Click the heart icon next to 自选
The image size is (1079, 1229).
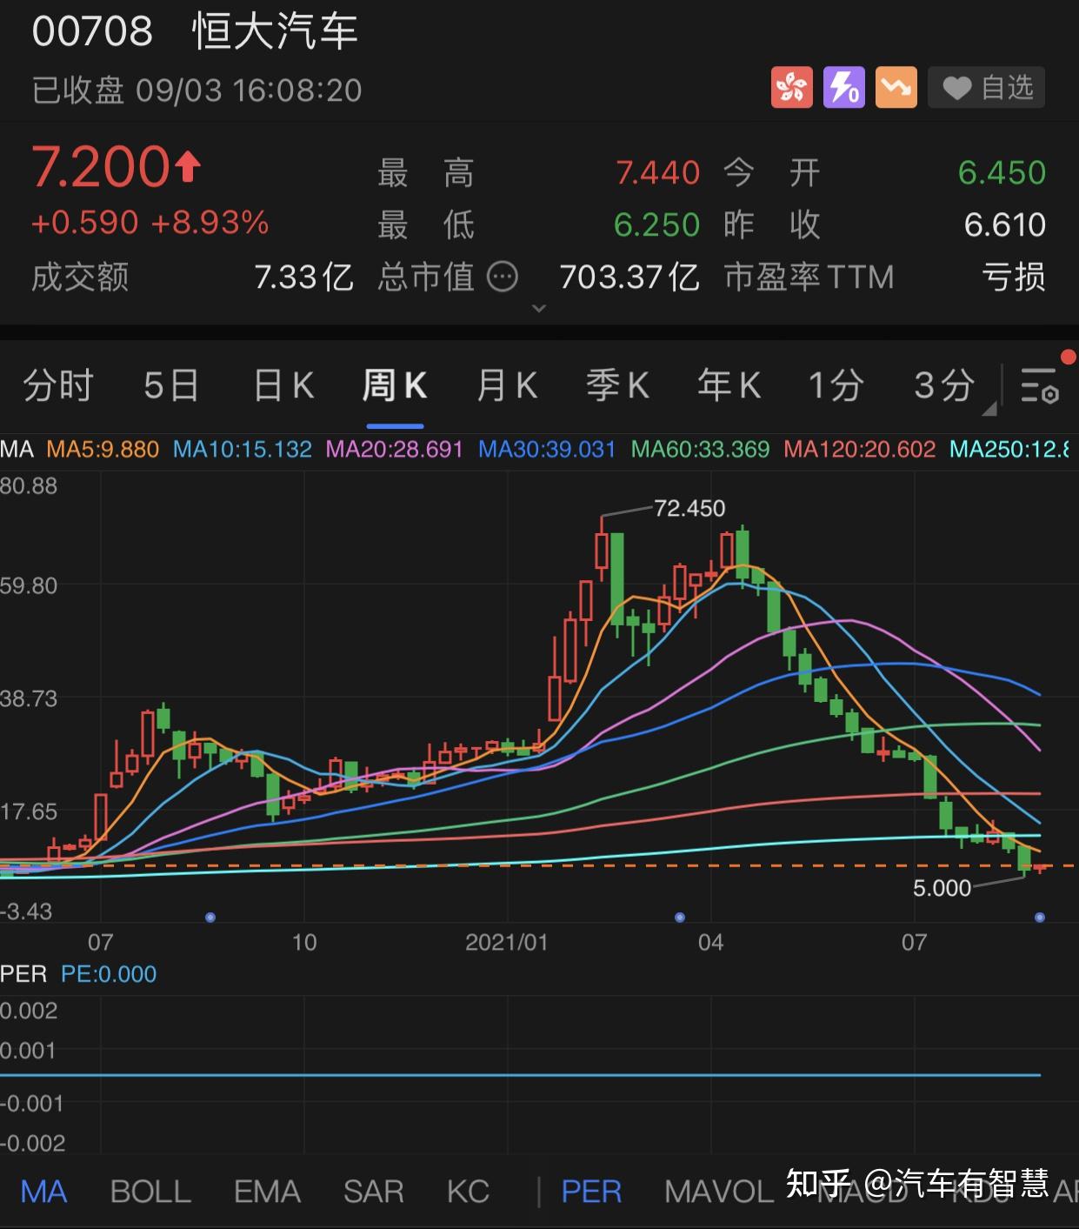[957, 87]
